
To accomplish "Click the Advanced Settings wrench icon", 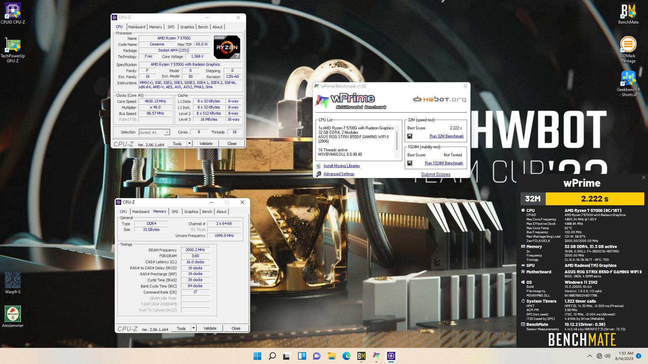I will pyautogui.click(x=318, y=174).
